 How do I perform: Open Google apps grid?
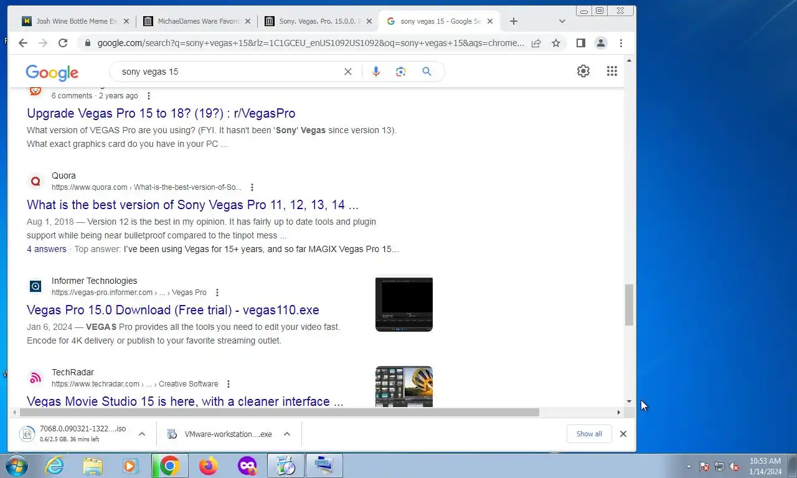click(612, 71)
